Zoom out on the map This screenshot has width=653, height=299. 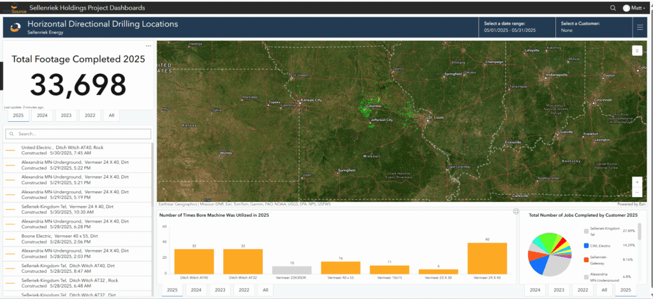click(x=637, y=192)
